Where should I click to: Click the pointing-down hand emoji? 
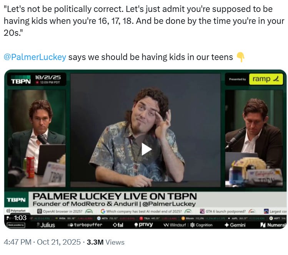click(x=240, y=57)
